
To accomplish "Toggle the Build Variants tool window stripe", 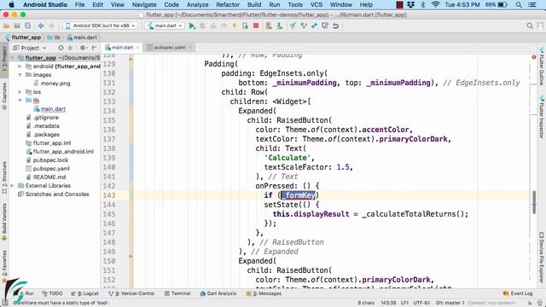I will tap(4, 223).
